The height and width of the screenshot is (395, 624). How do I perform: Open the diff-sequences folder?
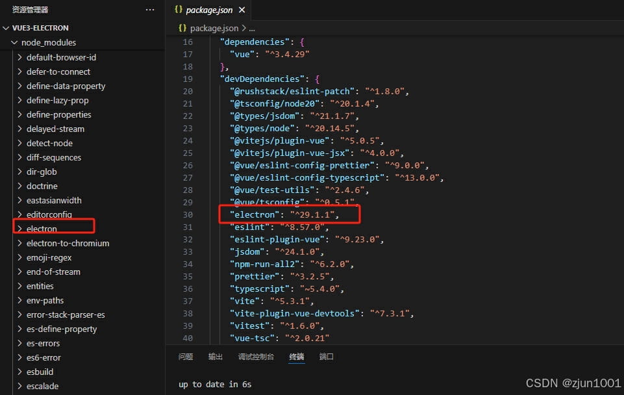click(x=54, y=158)
